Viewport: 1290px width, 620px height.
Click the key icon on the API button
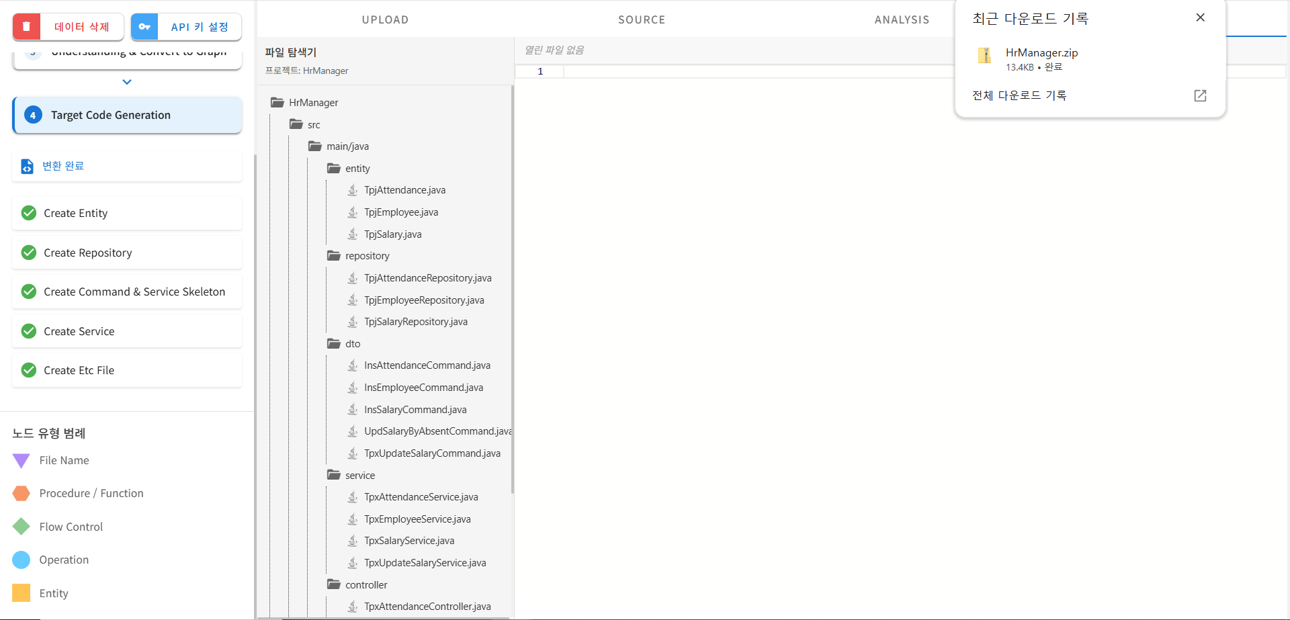pyautogui.click(x=144, y=27)
